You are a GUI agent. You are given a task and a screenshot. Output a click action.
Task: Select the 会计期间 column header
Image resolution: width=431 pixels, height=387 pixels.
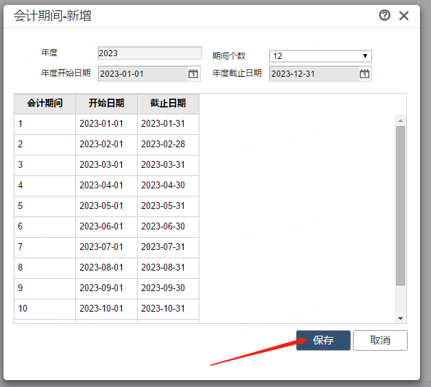pos(45,104)
